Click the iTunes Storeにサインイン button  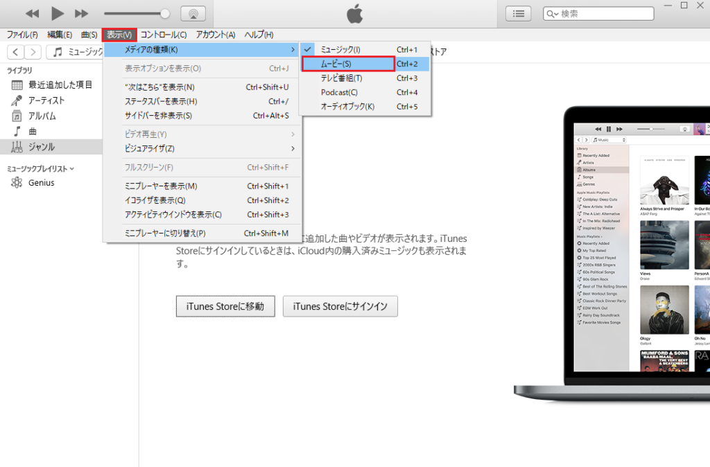click(340, 306)
